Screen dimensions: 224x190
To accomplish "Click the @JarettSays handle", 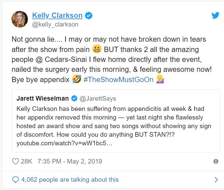I will click(98, 98).
